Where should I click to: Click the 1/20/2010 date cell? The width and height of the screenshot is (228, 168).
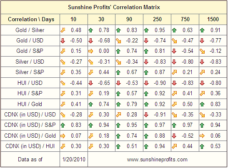(x=74, y=159)
